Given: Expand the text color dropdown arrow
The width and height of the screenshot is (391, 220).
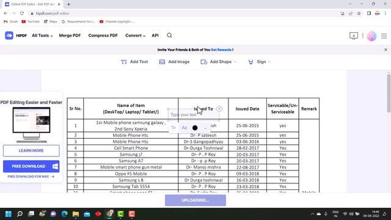Looking at the screenshot, I should point(205,128).
